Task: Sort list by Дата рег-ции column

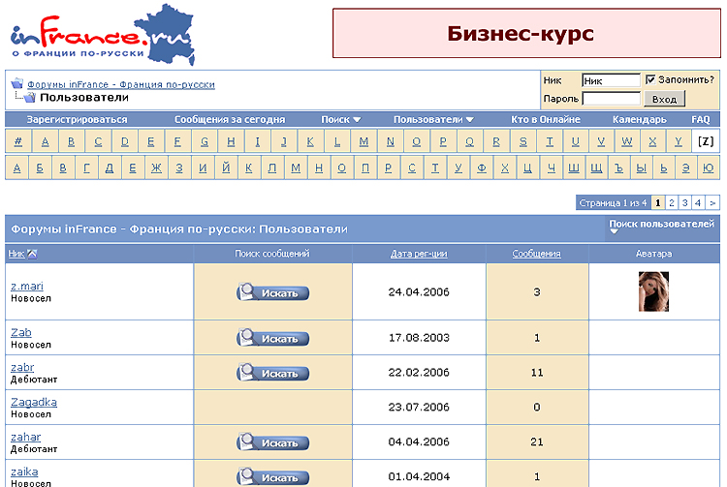Action: click(x=418, y=254)
